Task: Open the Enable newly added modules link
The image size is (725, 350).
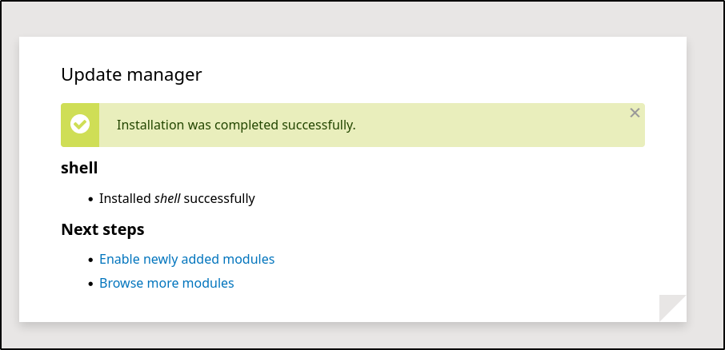Action: click(x=186, y=259)
